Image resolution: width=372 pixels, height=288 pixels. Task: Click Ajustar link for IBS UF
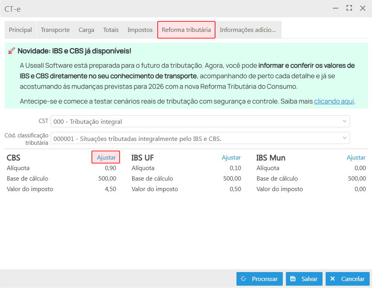tap(231, 158)
